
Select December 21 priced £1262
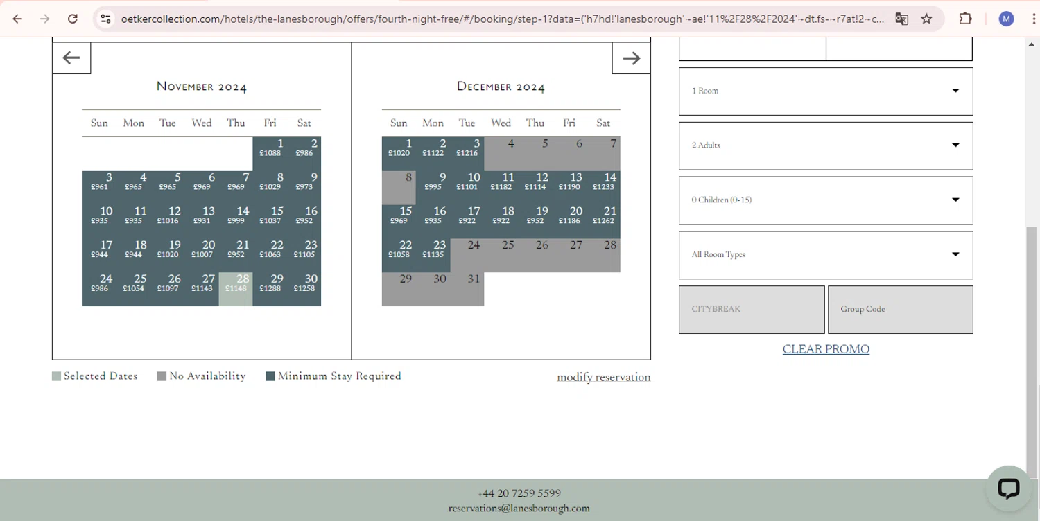click(603, 222)
